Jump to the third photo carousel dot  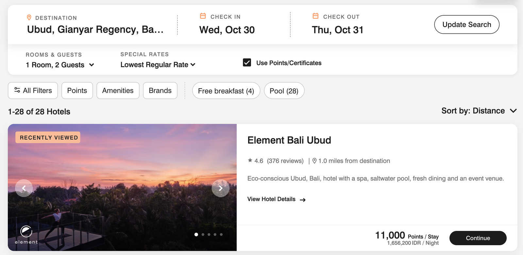[209, 234]
